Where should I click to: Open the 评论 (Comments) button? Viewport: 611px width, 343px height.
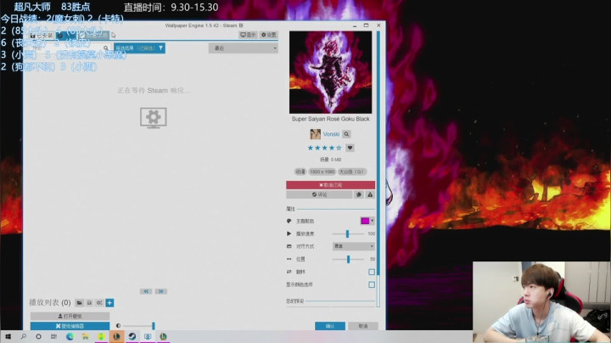(x=320, y=194)
